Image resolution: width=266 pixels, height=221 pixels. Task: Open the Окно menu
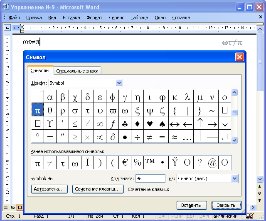160,18
